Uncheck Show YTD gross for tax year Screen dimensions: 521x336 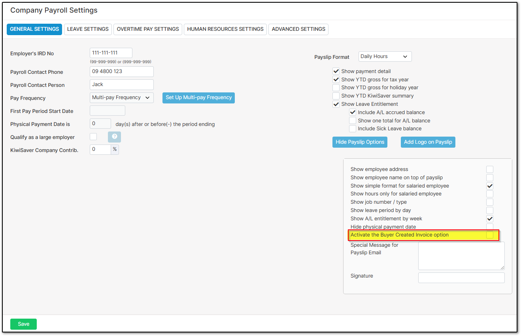336,80
